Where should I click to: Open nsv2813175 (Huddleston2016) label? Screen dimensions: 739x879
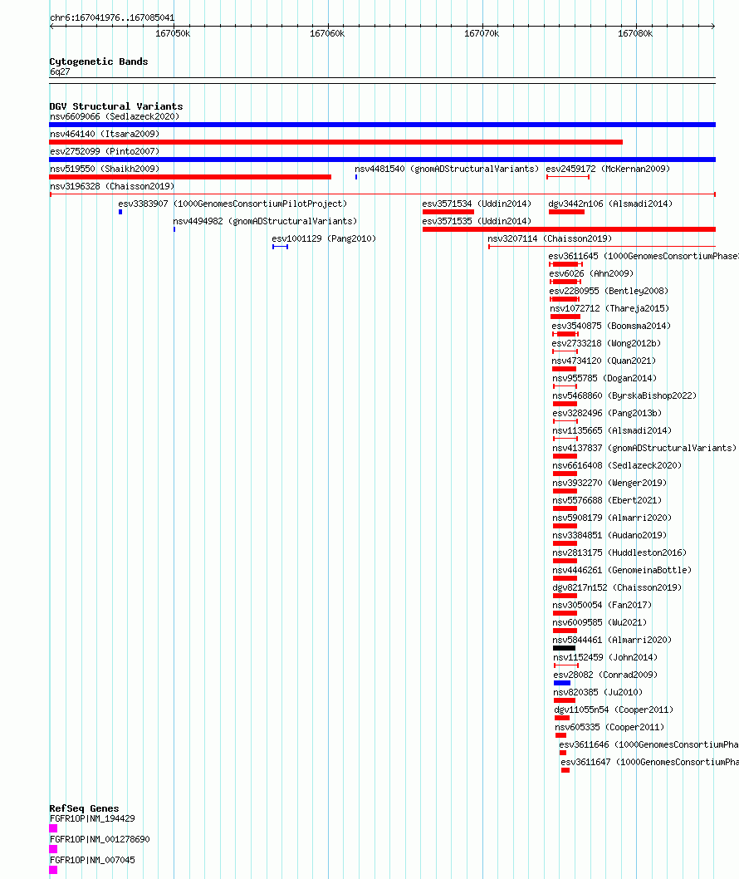619,552
